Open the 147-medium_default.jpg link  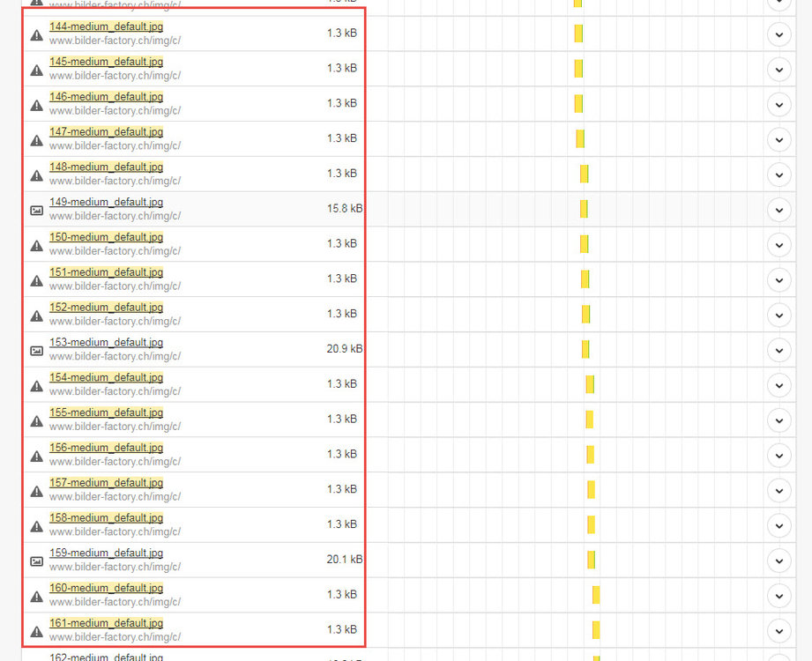tap(106, 132)
